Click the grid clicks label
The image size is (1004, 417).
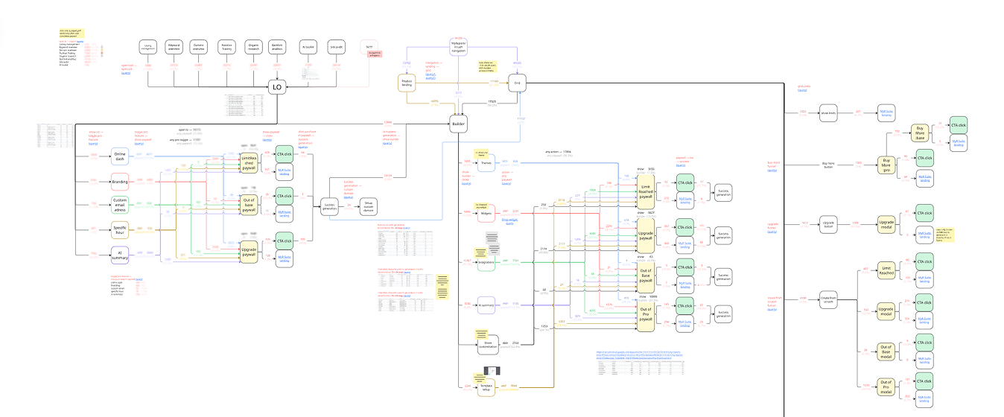pos(805,87)
